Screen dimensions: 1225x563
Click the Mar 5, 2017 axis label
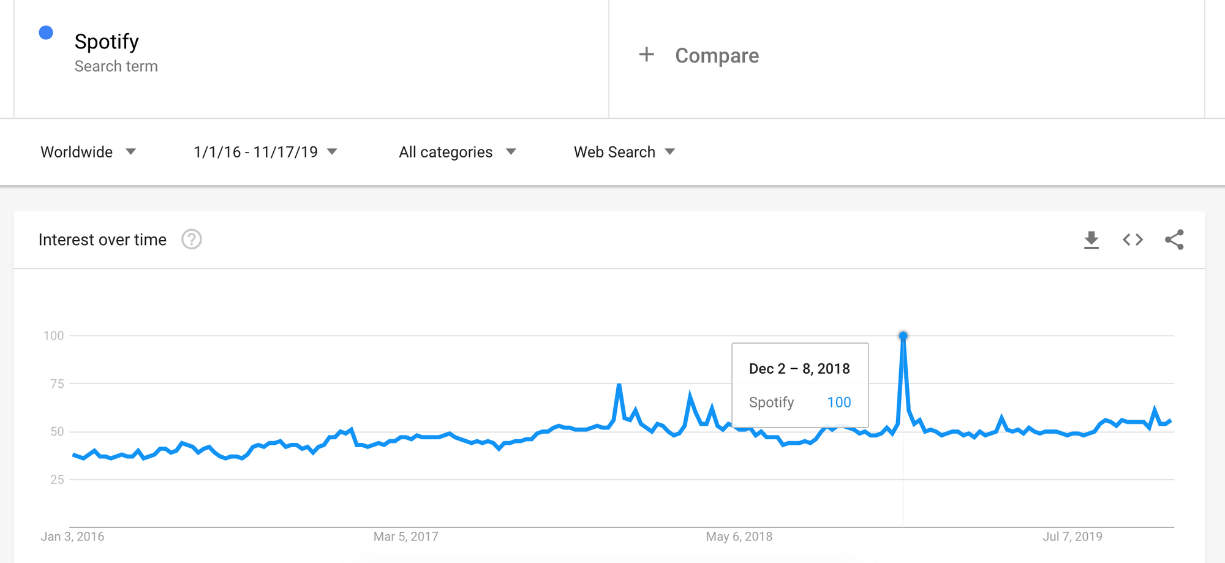click(x=405, y=537)
